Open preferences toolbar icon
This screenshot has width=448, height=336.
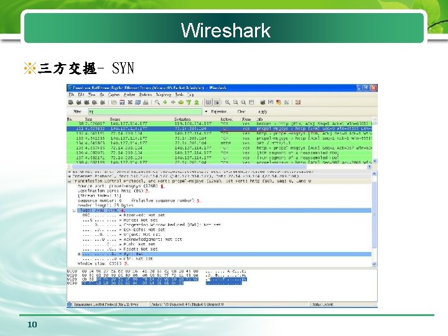pos(286,102)
